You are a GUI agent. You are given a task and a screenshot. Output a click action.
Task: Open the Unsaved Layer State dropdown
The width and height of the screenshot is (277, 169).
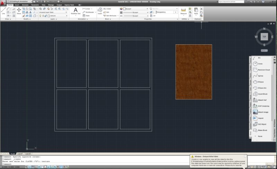(x=53, y=12)
